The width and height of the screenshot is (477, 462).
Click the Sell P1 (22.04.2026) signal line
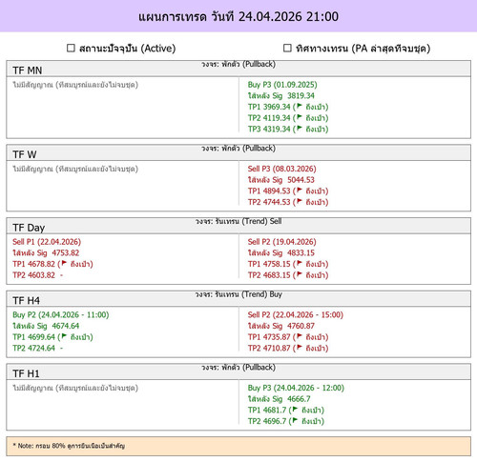coord(47,242)
